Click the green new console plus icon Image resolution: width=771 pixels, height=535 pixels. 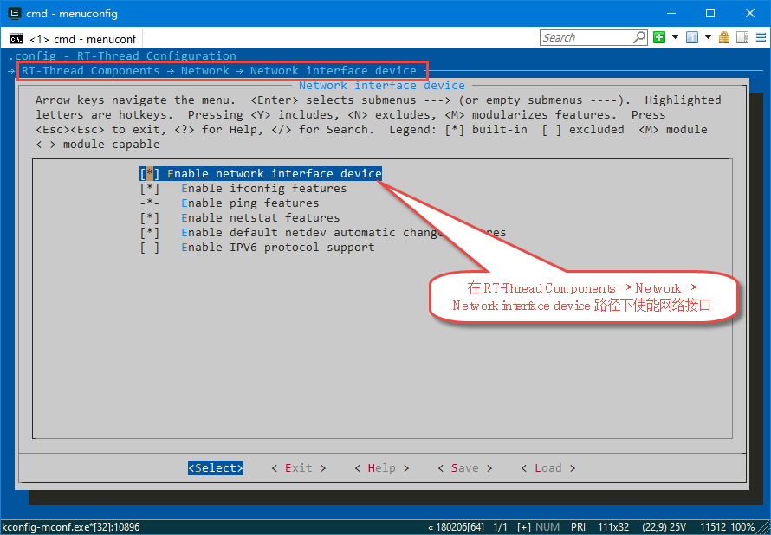(x=659, y=38)
